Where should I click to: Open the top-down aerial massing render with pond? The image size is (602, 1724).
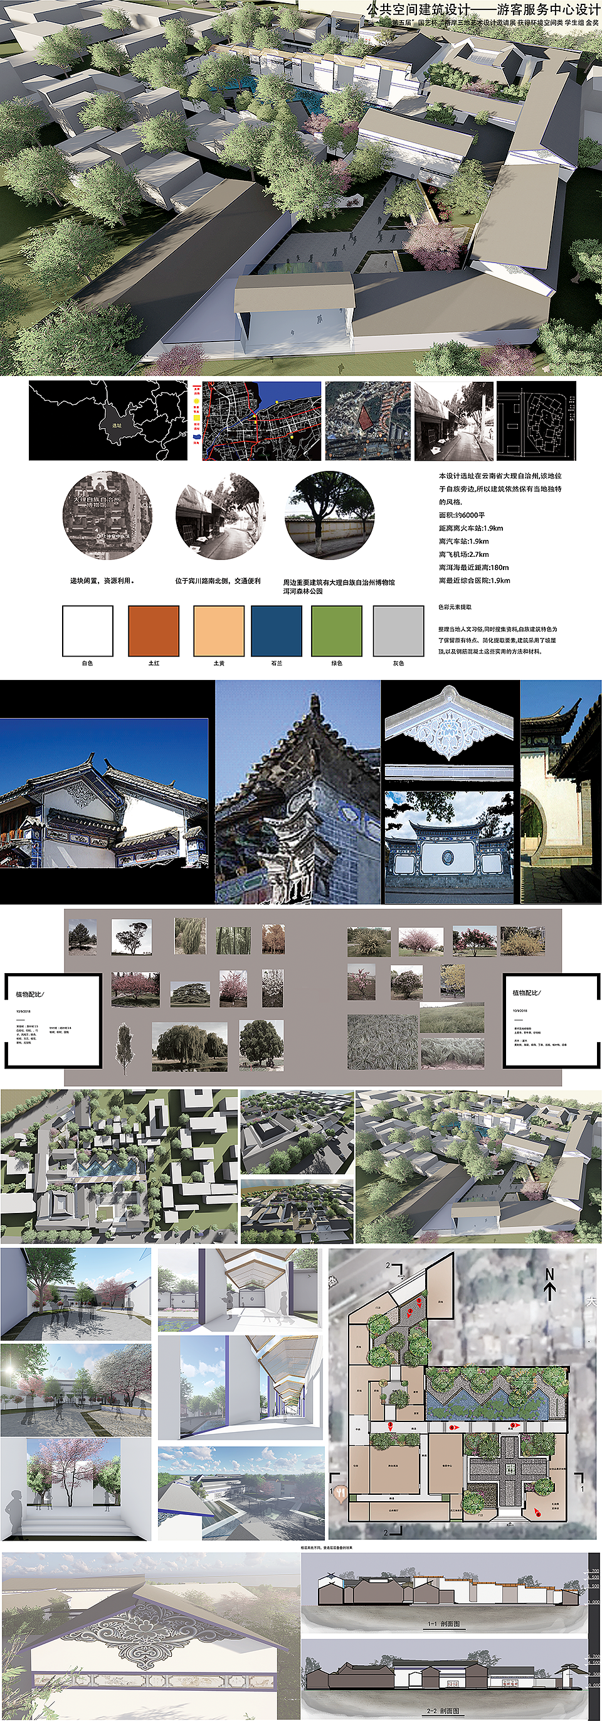click(119, 1166)
